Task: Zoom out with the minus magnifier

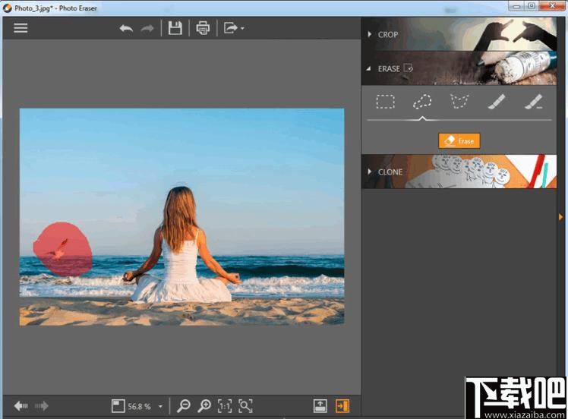Action: tap(184, 406)
